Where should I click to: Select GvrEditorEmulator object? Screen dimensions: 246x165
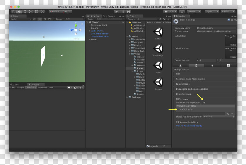tap(100, 37)
